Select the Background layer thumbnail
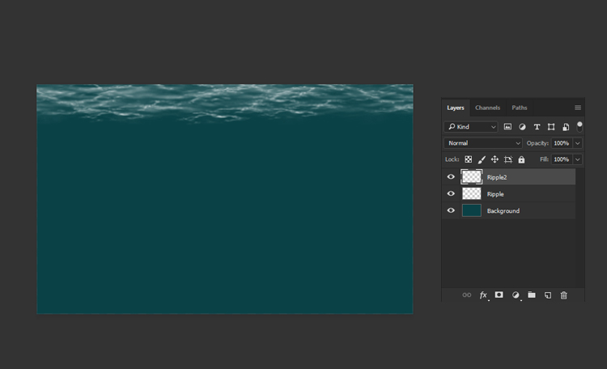 tap(472, 210)
